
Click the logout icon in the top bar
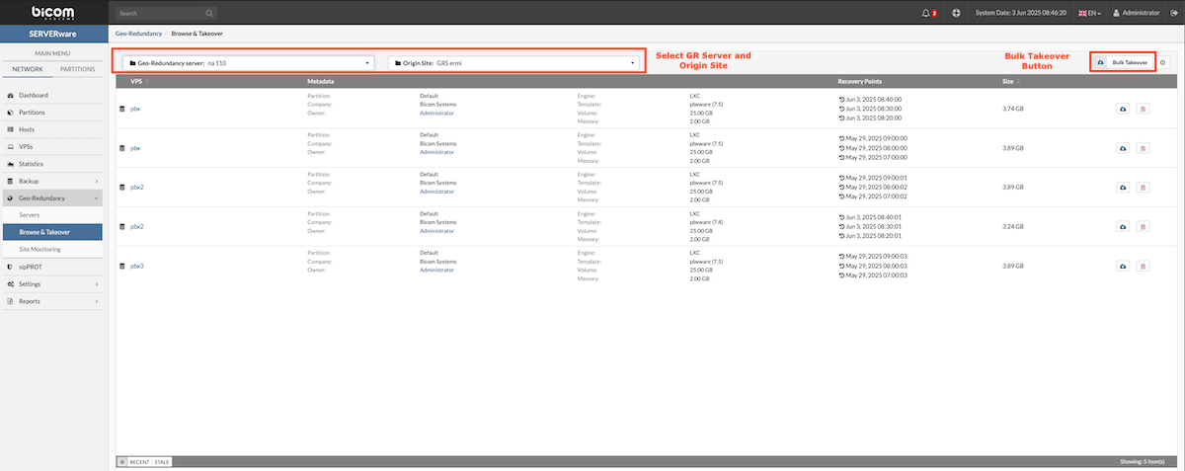[1175, 13]
